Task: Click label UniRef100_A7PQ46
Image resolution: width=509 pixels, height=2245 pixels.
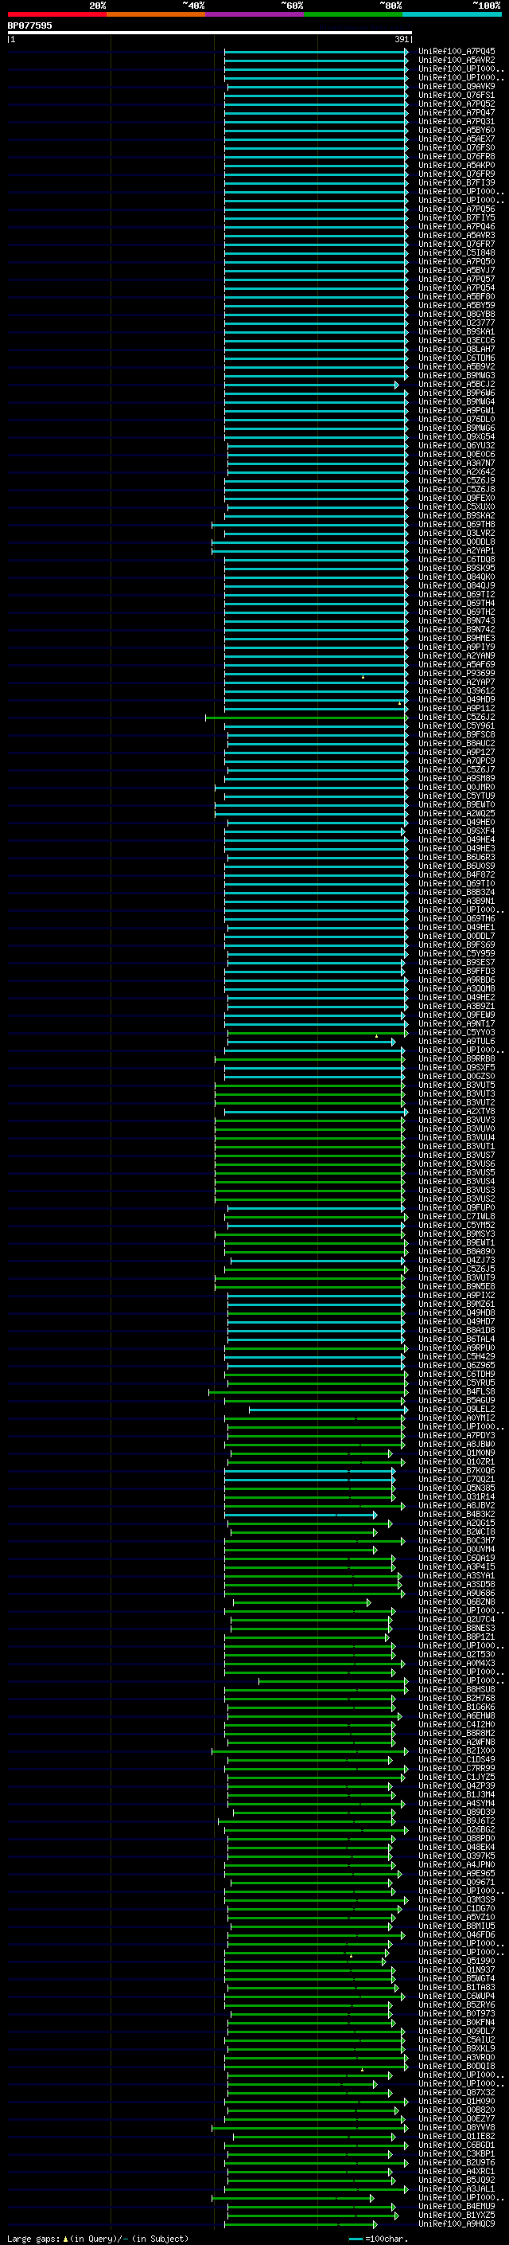Action: tap(457, 227)
